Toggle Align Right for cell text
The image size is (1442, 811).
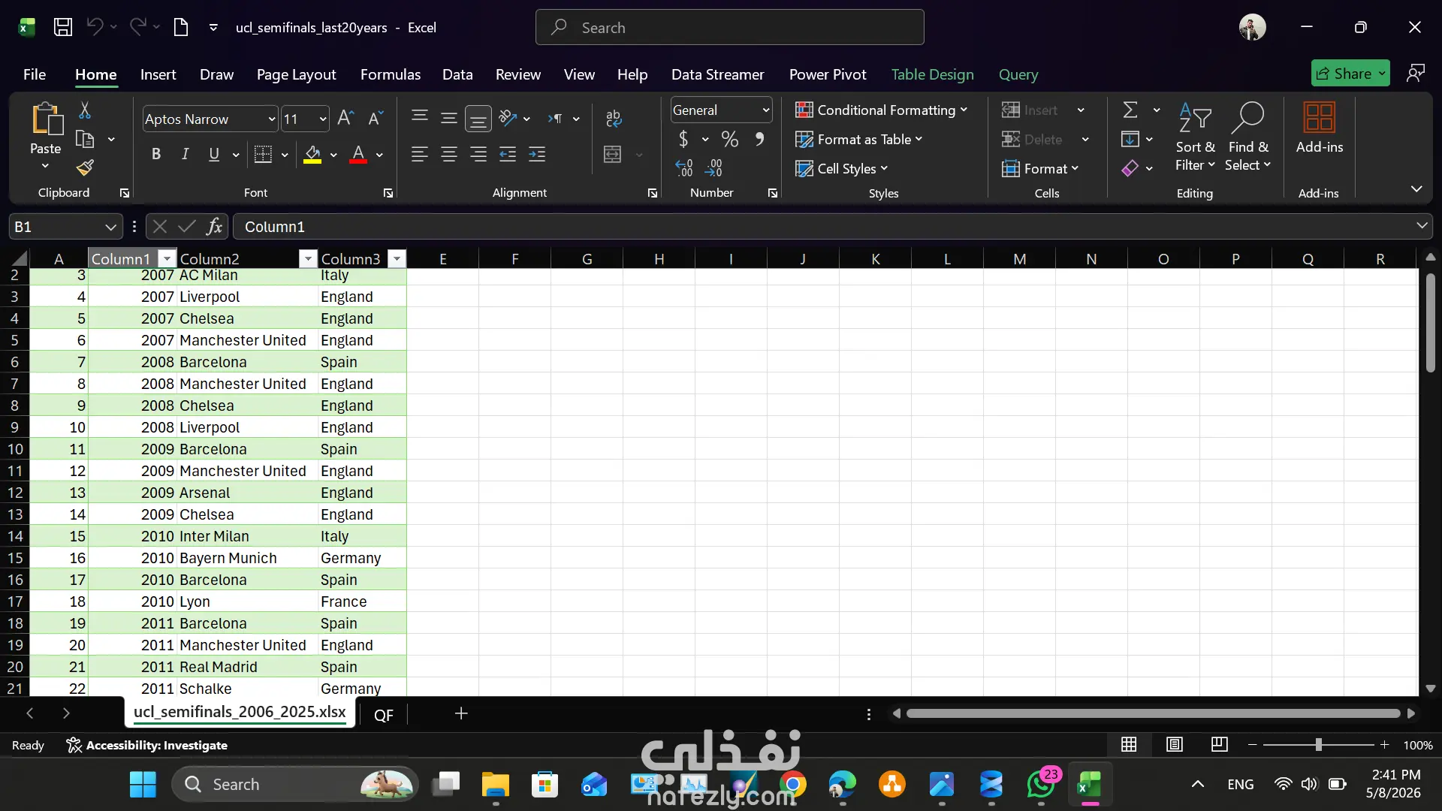point(478,154)
